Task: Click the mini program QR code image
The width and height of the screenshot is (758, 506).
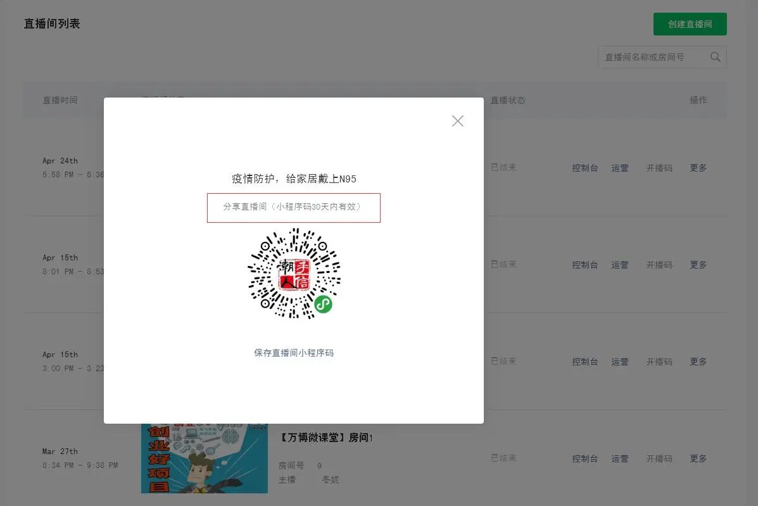Action: click(x=294, y=274)
